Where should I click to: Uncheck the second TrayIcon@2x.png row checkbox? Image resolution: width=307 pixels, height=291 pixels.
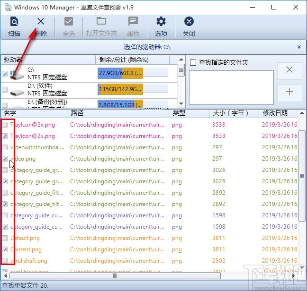point(5,136)
